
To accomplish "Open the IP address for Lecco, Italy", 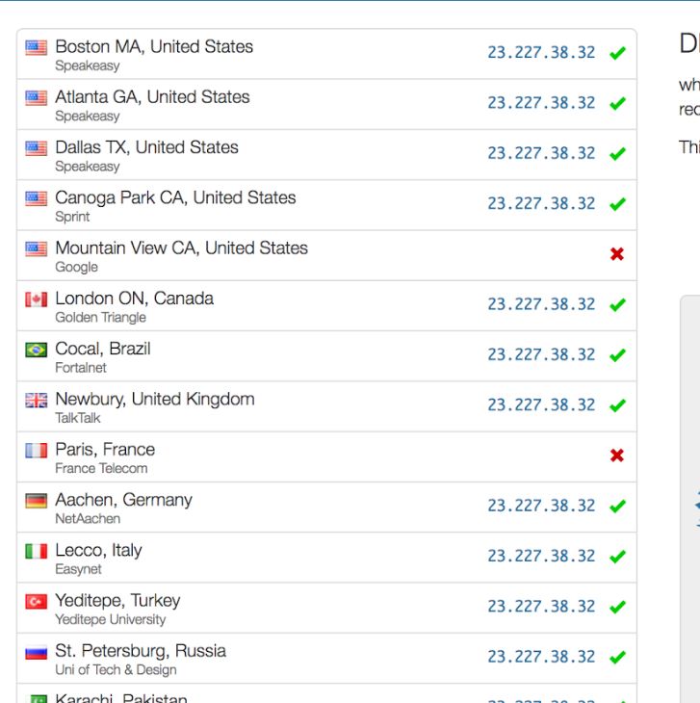I will pyautogui.click(x=541, y=556).
